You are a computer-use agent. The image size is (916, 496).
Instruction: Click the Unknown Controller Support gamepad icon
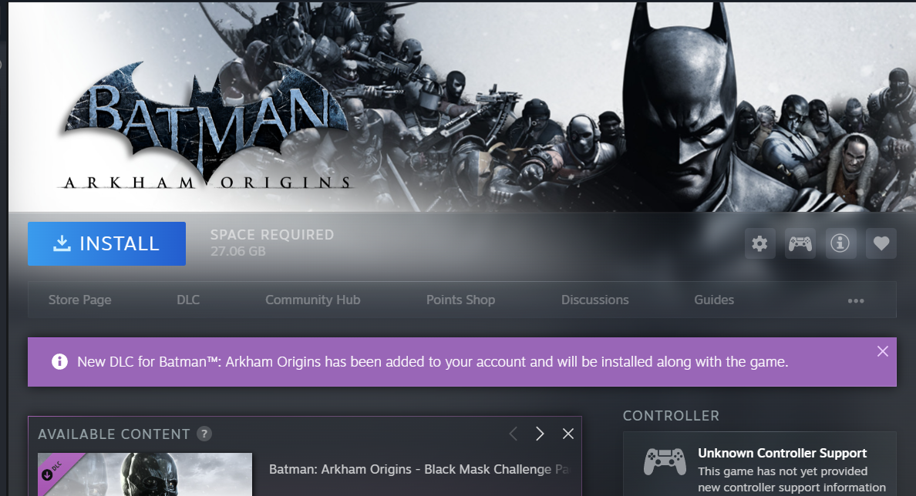(x=665, y=461)
